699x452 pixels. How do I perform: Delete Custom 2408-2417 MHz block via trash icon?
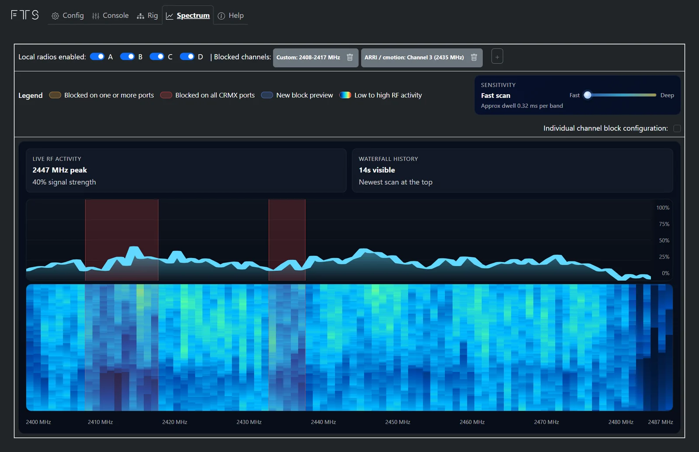click(x=350, y=57)
